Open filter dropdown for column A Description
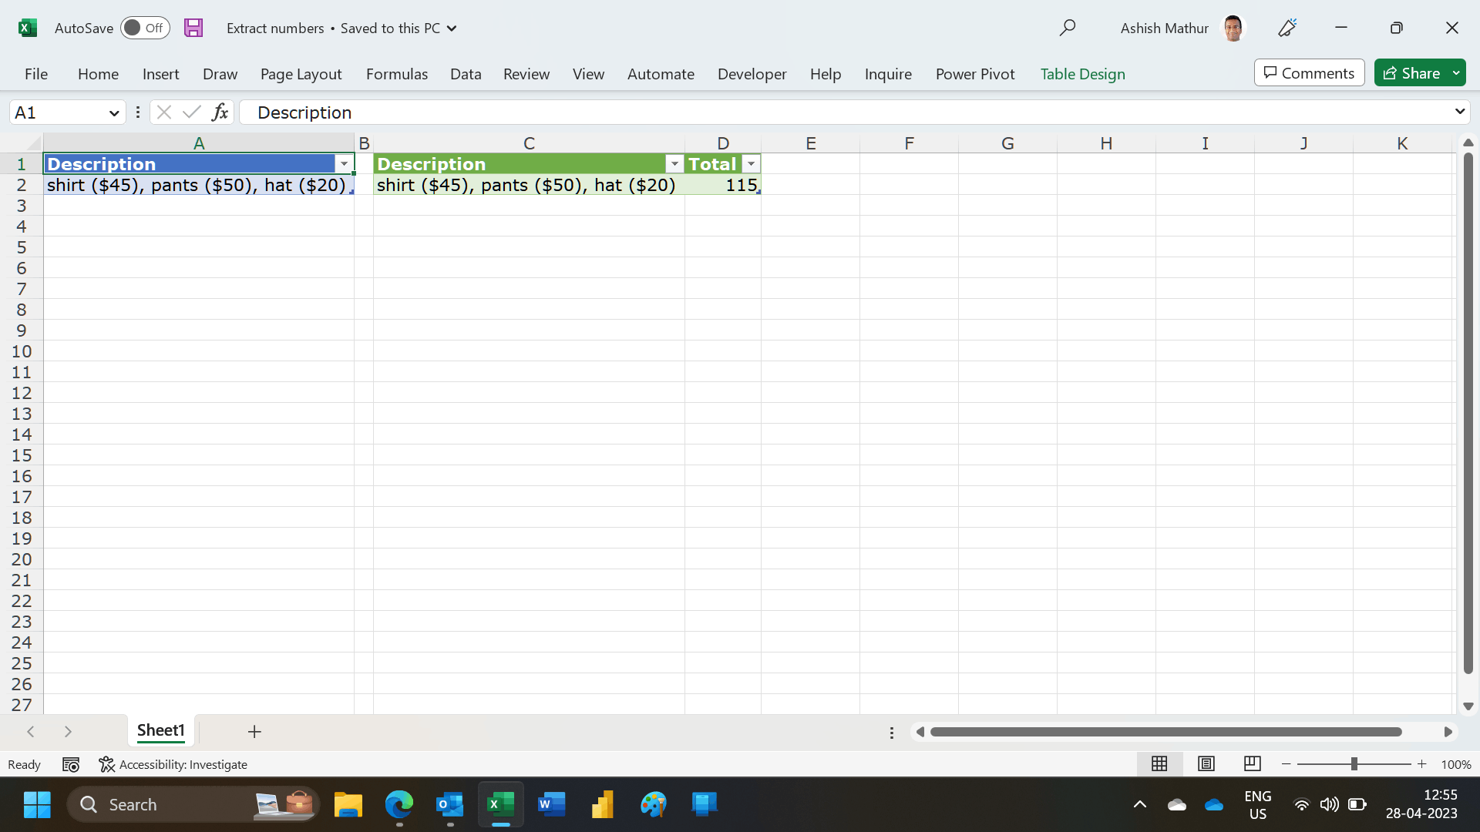This screenshot has height=832, width=1480. point(344,164)
